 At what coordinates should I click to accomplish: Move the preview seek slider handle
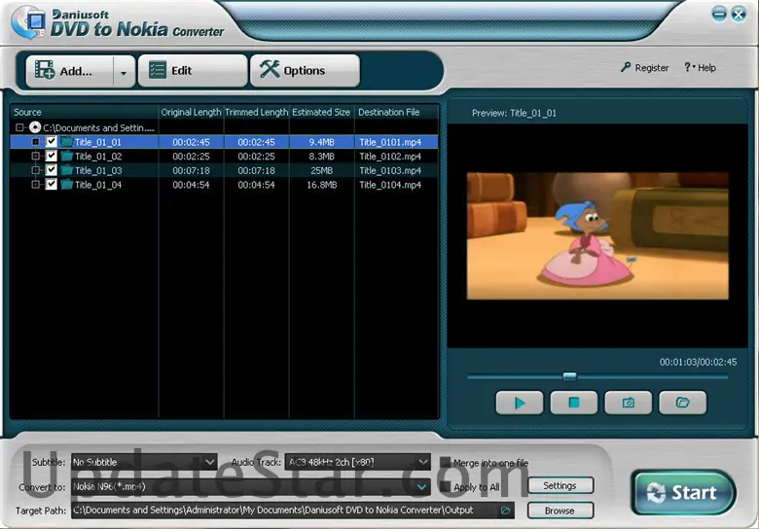click(x=569, y=376)
